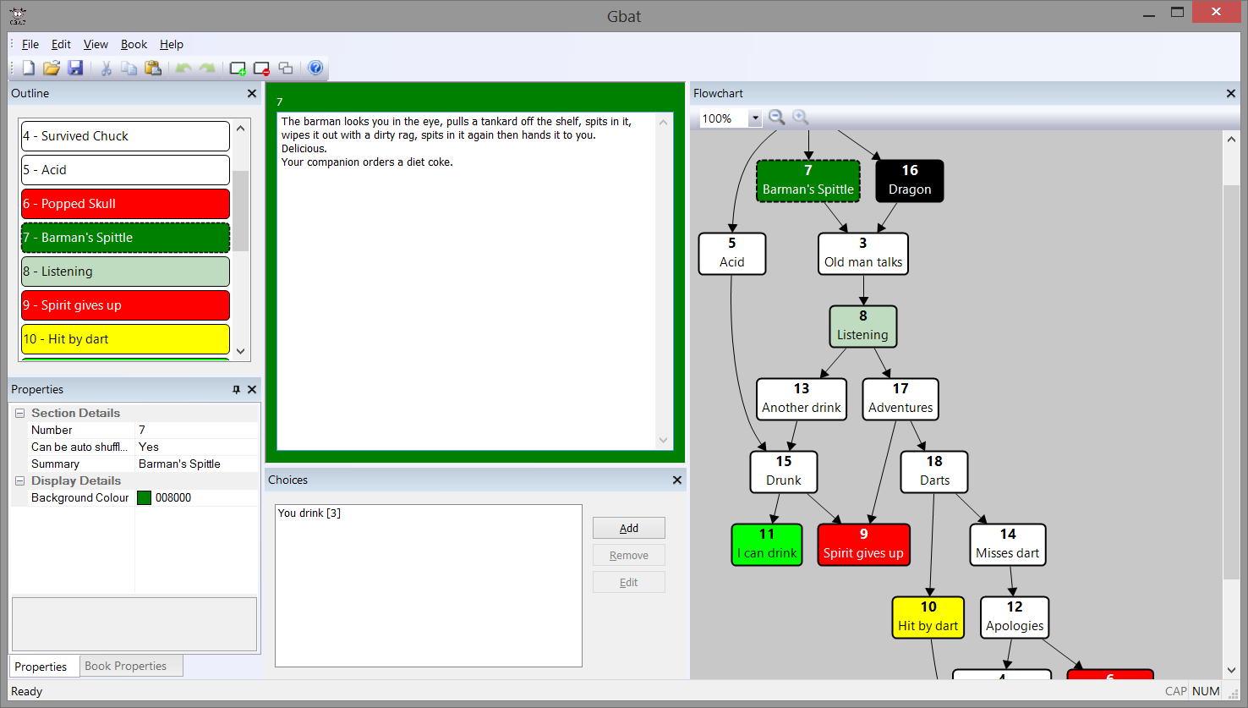This screenshot has height=708, width=1248.
Task: Close the Choices panel
Action: (x=677, y=480)
